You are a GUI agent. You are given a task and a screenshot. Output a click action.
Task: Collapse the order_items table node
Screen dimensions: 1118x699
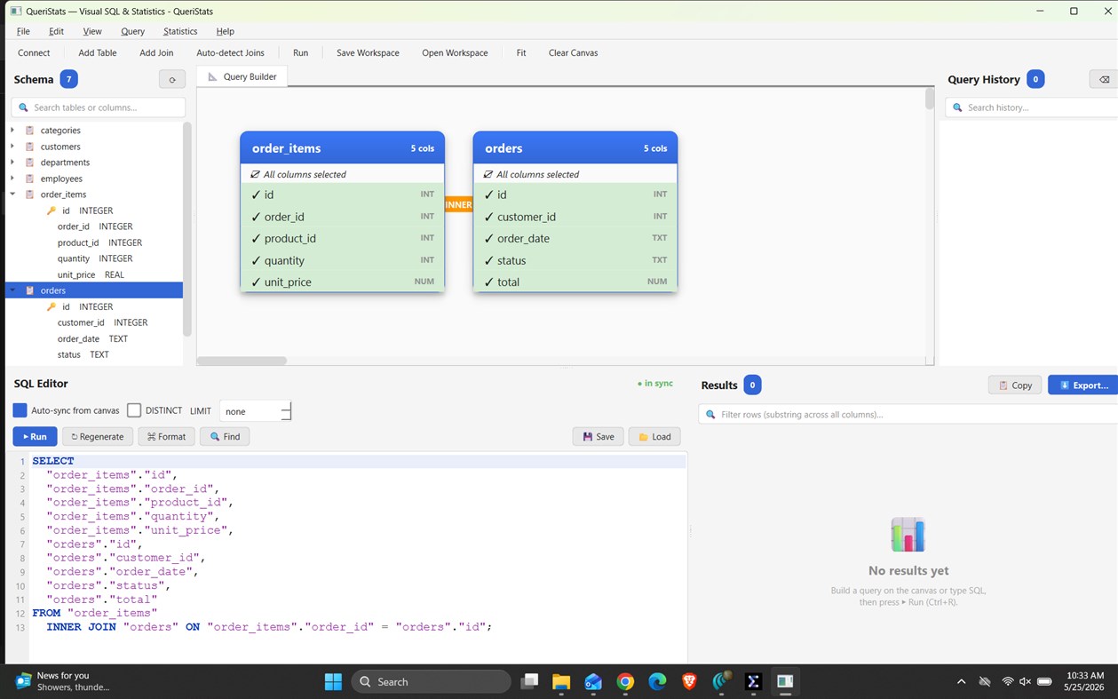tap(12, 195)
